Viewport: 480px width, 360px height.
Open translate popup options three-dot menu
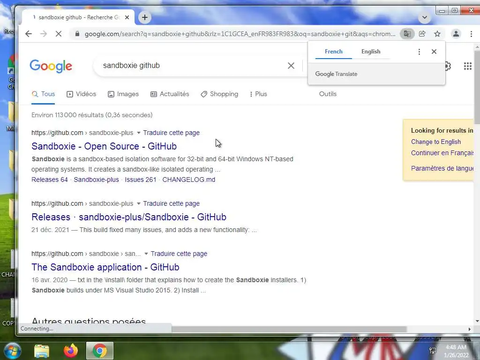419,52
